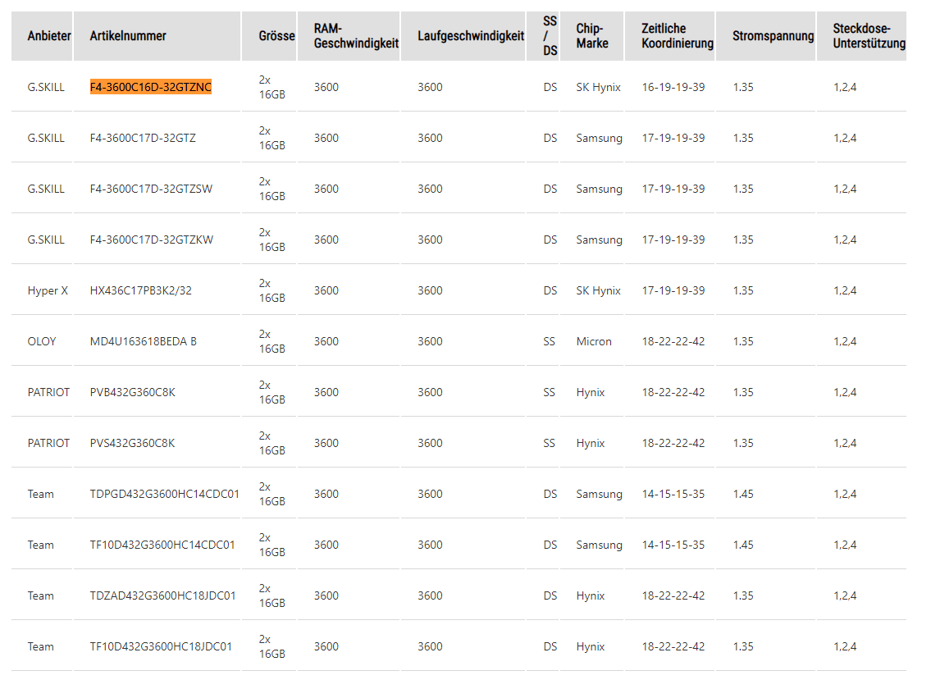Click Samsung chip in F4-3600C17D-32GTZ row
This screenshot has width=931, height=689.
click(x=599, y=139)
